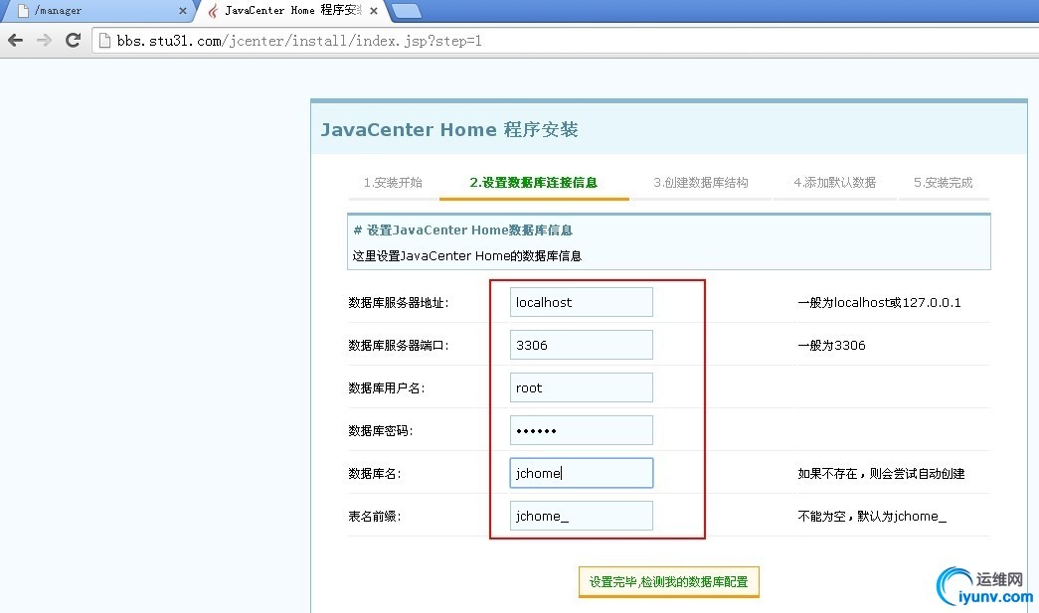Select step 2.设置数据库连接信息
1039x613 pixels.
click(534, 183)
